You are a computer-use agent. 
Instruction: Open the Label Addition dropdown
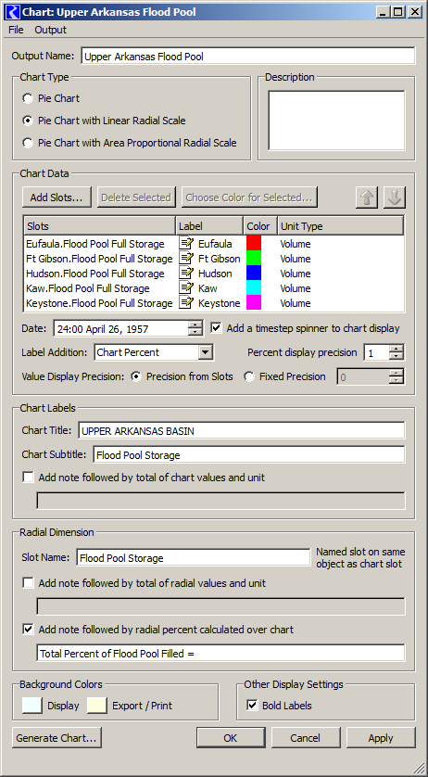tap(205, 353)
